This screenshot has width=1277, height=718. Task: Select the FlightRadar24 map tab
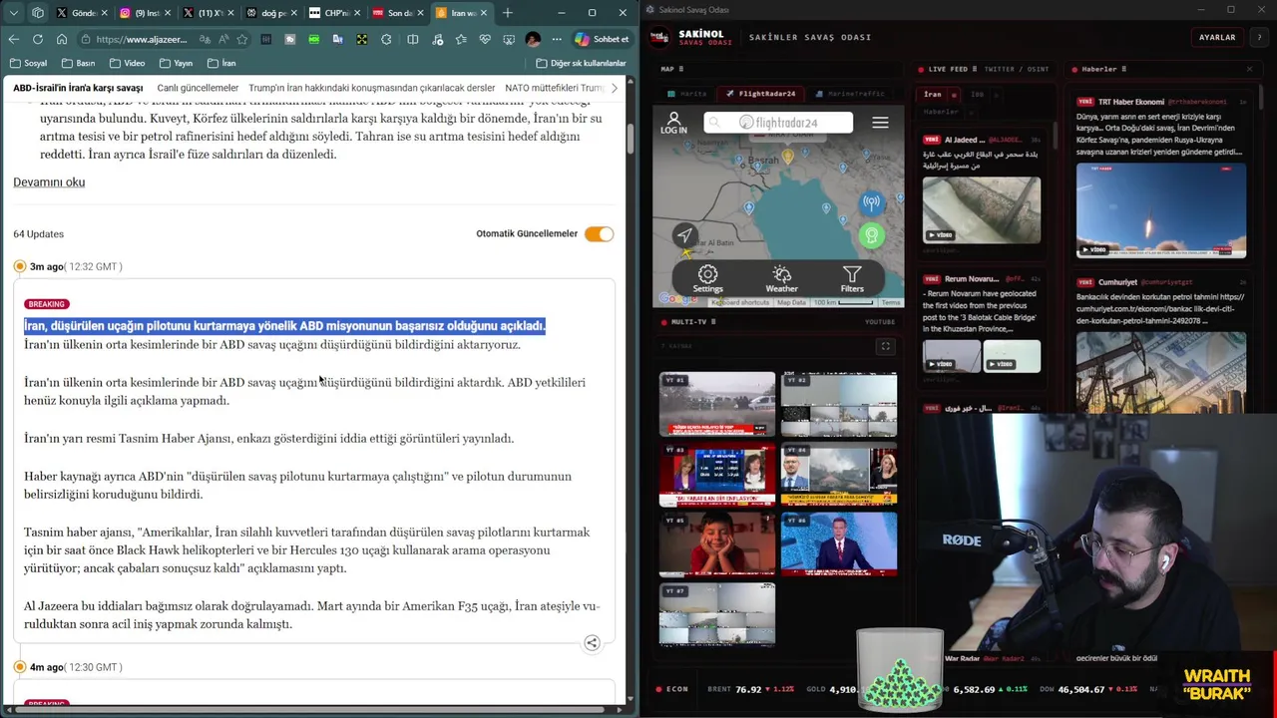761,94
